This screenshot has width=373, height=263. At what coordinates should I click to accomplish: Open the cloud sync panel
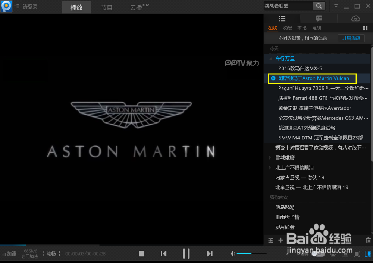pyautogui.click(x=355, y=19)
